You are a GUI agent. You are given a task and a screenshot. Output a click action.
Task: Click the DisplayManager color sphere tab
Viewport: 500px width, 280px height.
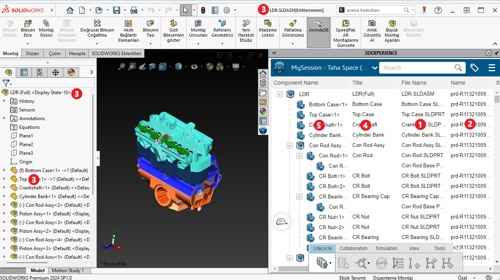[71, 72]
